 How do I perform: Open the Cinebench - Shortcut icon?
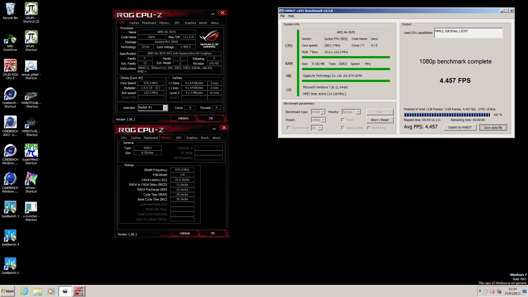point(10,97)
